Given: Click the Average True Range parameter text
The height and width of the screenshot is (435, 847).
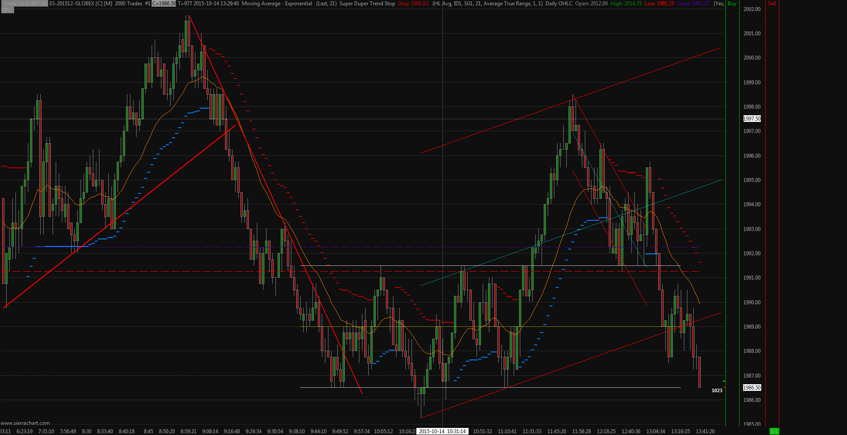Looking at the screenshot, I should [507, 4].
